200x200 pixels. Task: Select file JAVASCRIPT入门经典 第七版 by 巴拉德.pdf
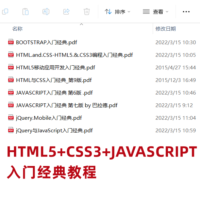[67, 105]
